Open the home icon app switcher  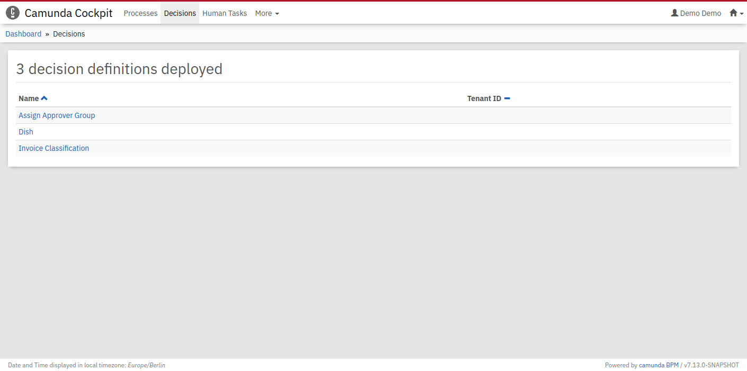(736, 13)
